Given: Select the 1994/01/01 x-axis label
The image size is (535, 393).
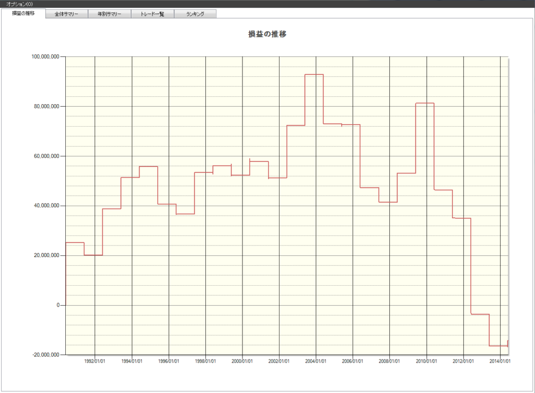Looking at the screenshot, I should click(132, 361).
